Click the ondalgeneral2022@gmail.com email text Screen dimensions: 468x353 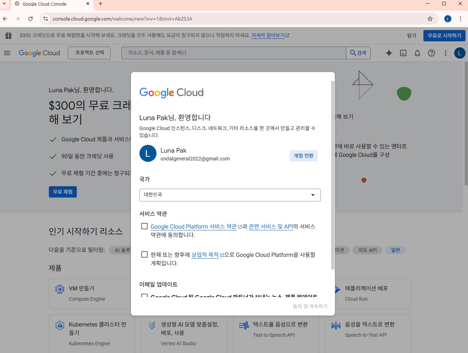click(195, 159)
